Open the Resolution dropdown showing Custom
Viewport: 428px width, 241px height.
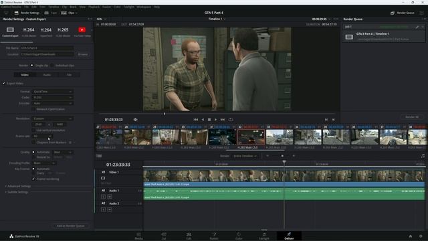(x=52, y=118)
